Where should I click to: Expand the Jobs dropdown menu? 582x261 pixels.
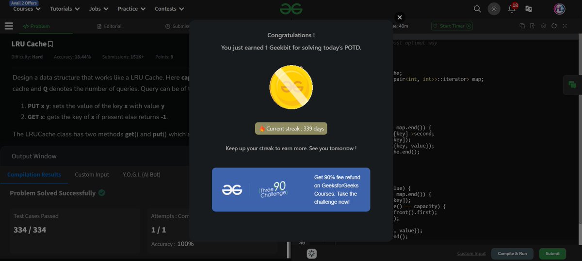pyautogui.click(x=99, y=9)
